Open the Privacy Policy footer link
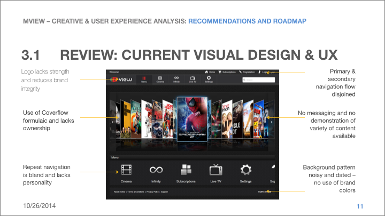 (x=153, y=191)
